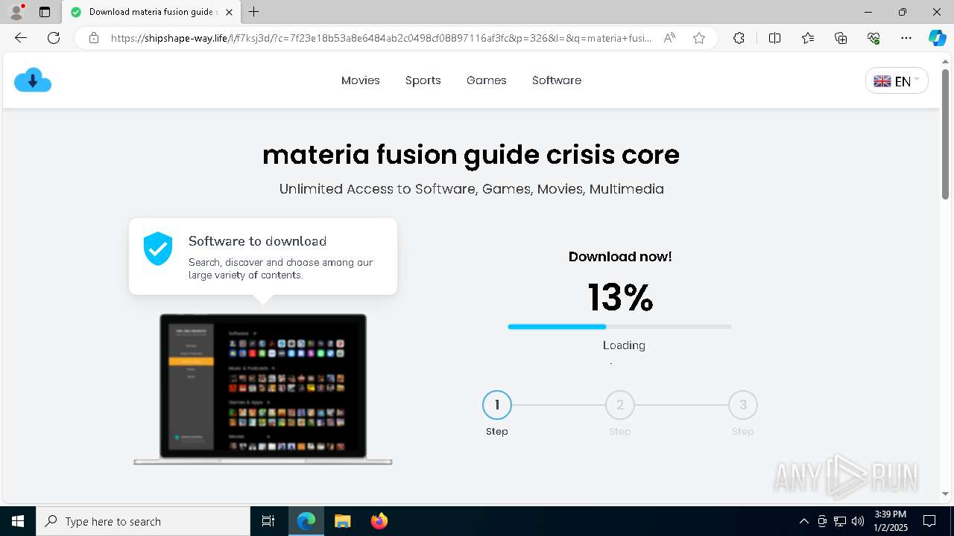954x536 pixels.
Task: Click the taskbar search box
Action: [x=143, y=521]
